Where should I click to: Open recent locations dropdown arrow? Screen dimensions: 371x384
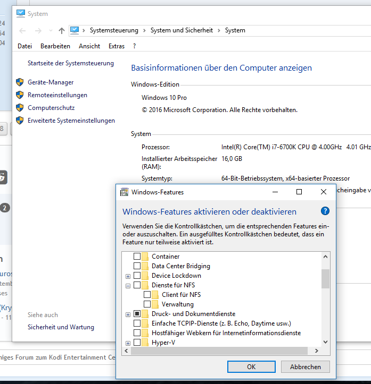51,31
